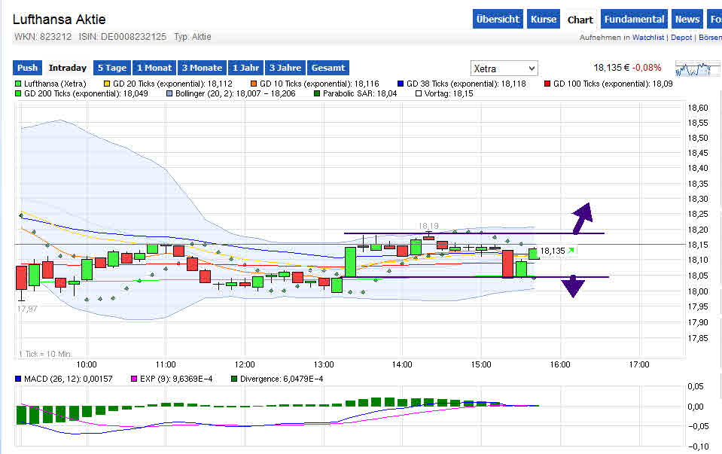722x454 pixels.
Task: Toggle GD 100 Ticks red legend box
Action: (547, 84)
